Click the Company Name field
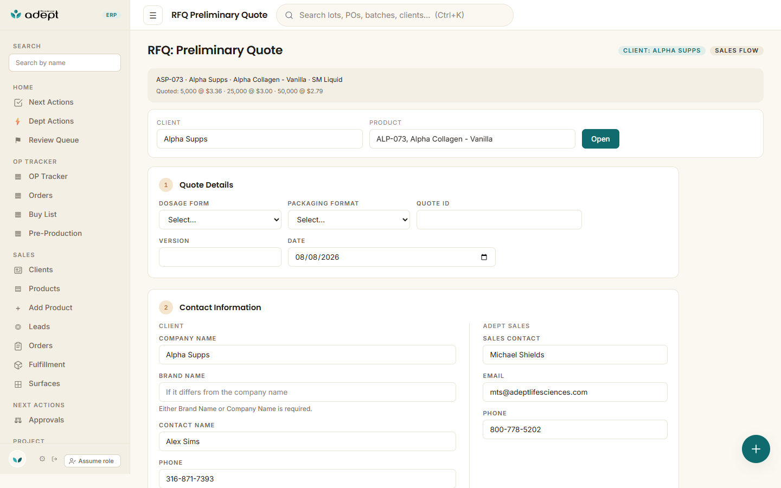 [x=308, y=355]
